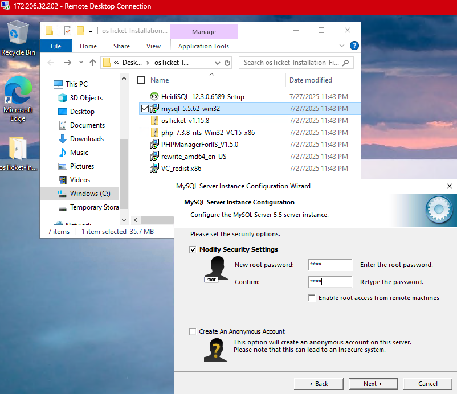Screen dimensions: 457x394
Task: Check Create An Anonymous Account
Action: [x=193, y=331]
